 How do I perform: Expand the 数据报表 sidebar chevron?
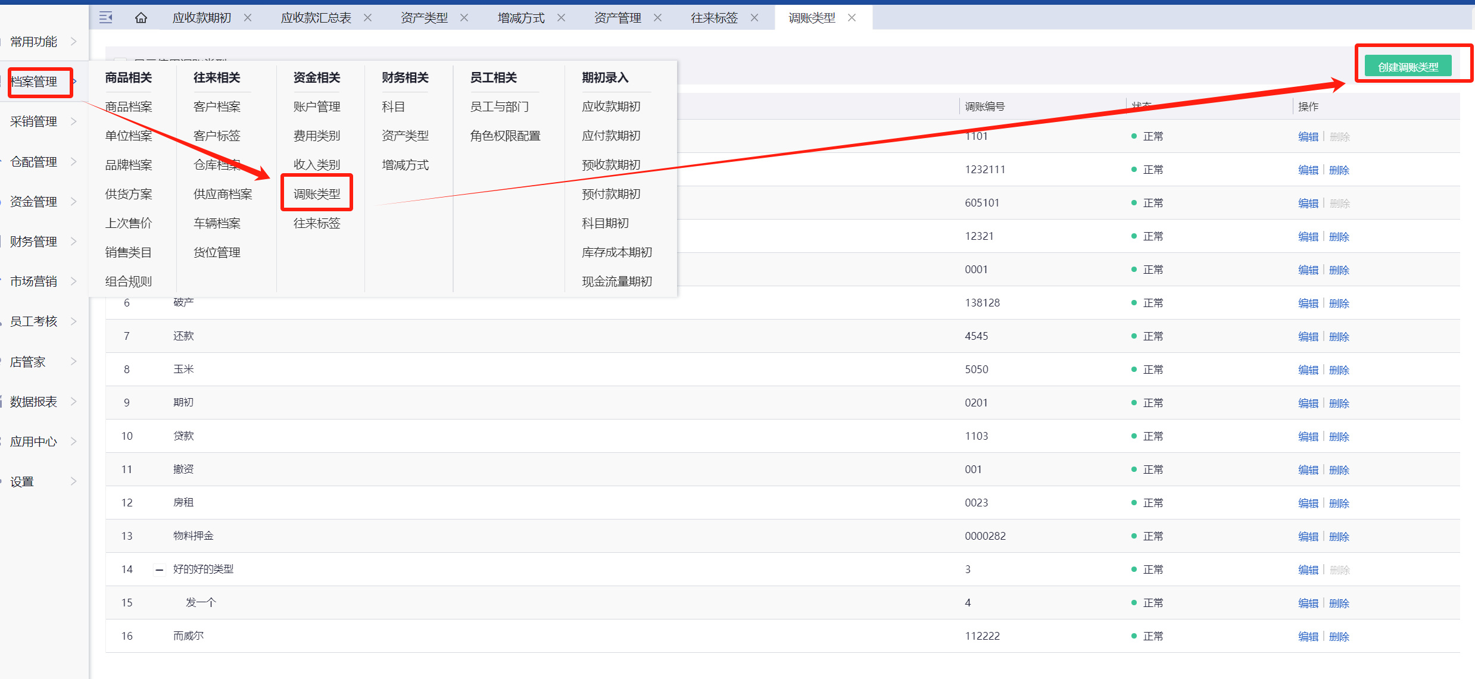pos(74,402)
